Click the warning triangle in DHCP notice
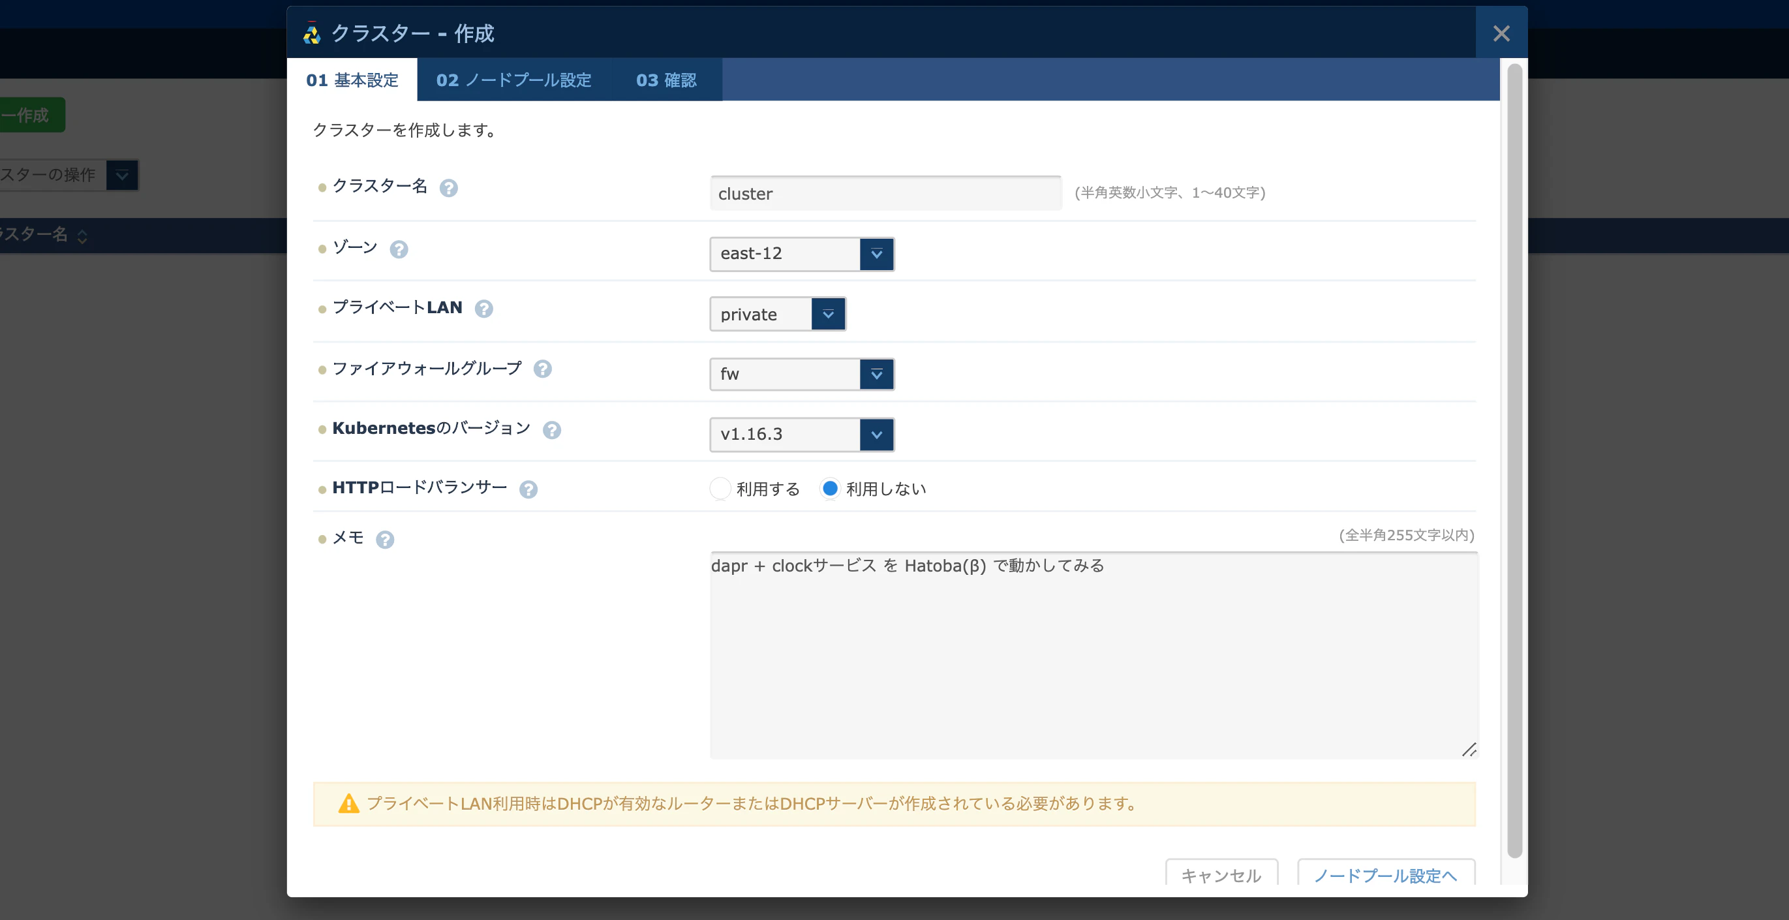 (348, 804)
